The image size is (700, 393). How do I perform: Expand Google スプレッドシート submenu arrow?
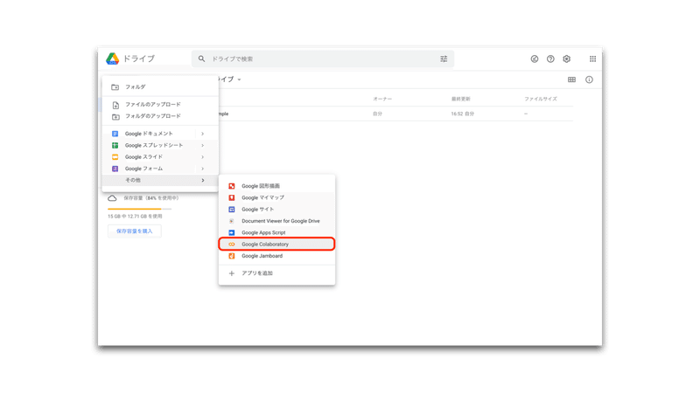(203, 145)
